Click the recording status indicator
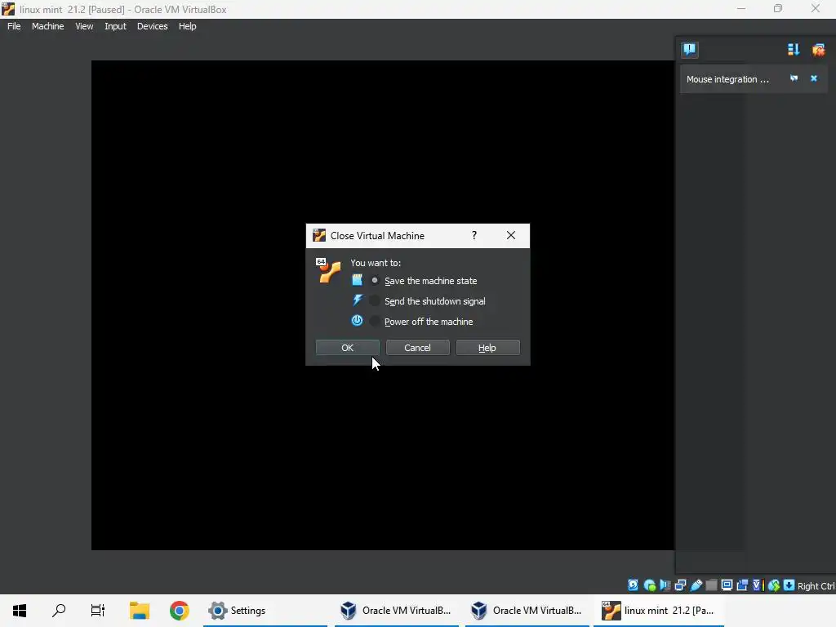 click(x=742, y=585)
